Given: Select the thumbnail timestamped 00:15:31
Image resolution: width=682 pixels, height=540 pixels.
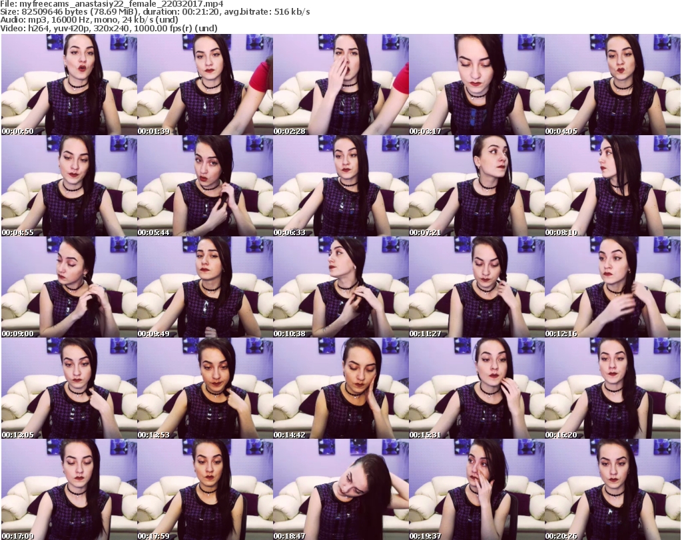Looking at the screenshot, I should (x=477, y=389).
